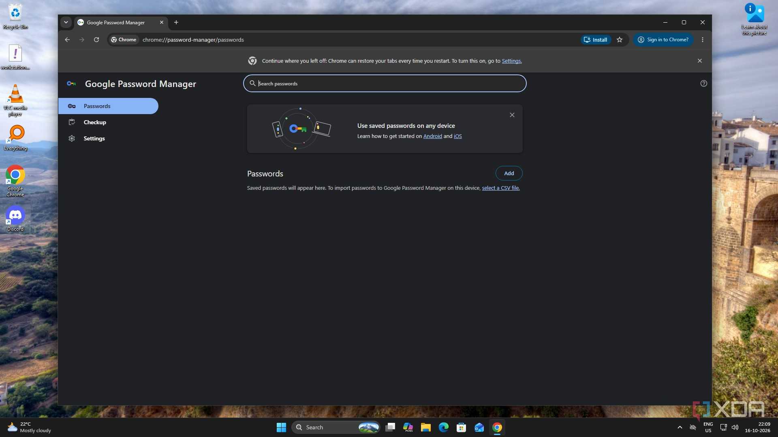This screenshot has width=778, height=437.
Task: Go back to previous page
Action: point(67,40)
